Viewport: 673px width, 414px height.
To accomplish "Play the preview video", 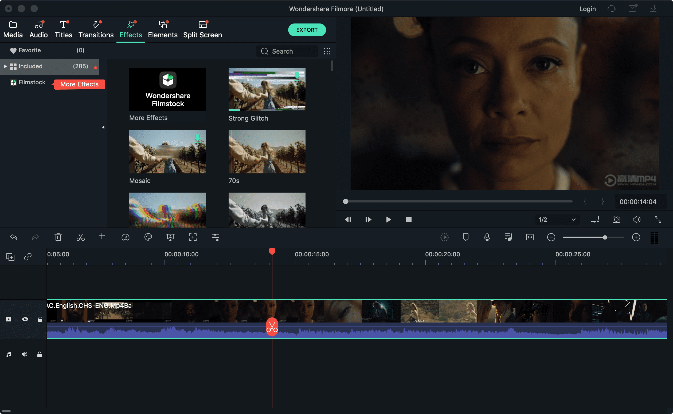I will pos(389,220).
